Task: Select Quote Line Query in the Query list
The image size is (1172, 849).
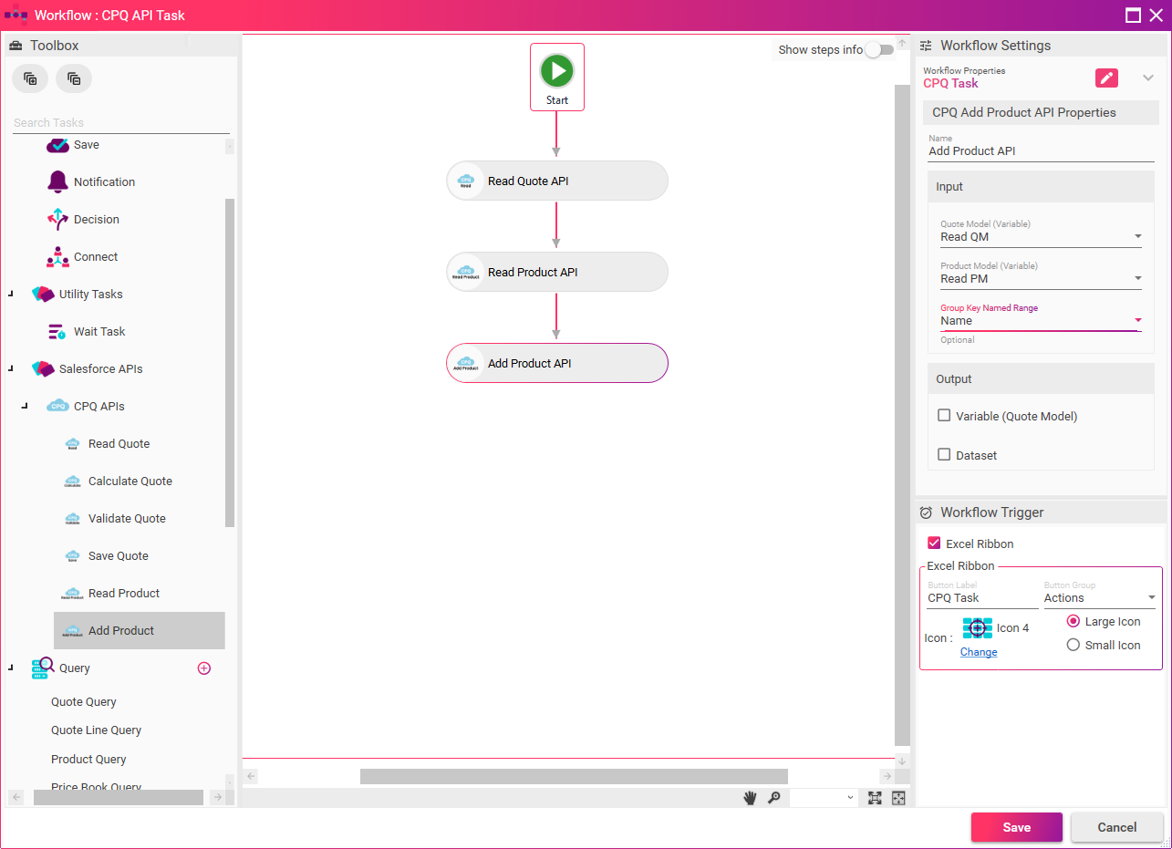Action: (x=96, y=730)
